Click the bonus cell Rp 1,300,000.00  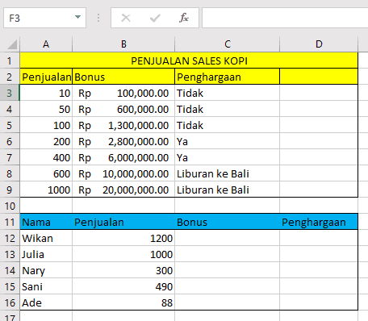click(x=123, y=125)
